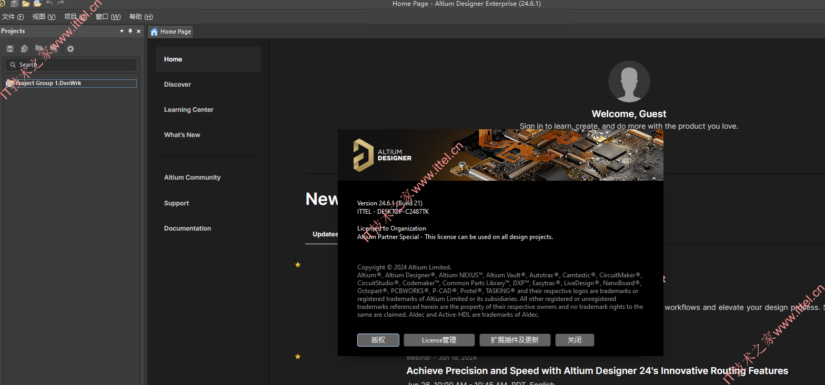Click the 版权 button in About dialog
Screen dimensions: 825x385
pyautogui.click(x=378, y=340)
